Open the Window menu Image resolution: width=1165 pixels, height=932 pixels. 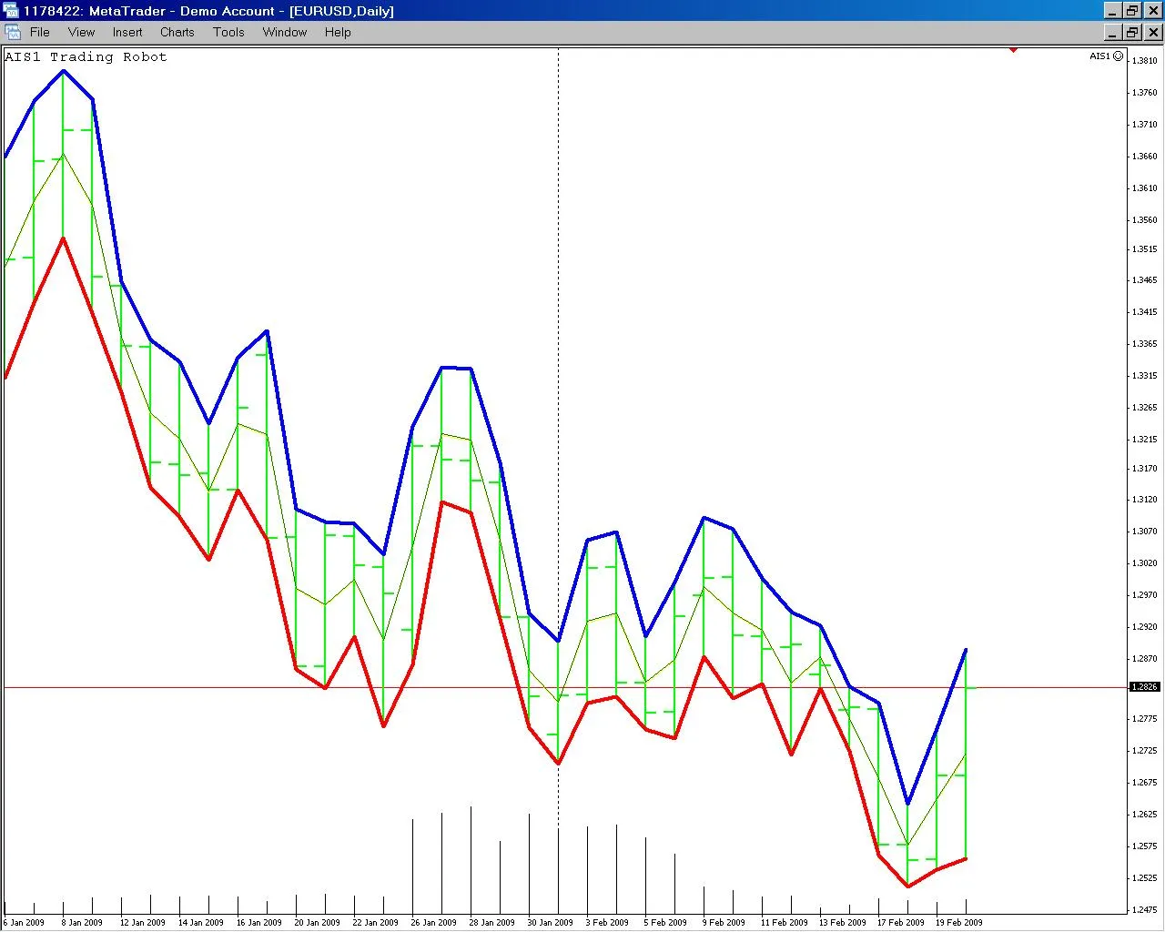coord(284,32)
